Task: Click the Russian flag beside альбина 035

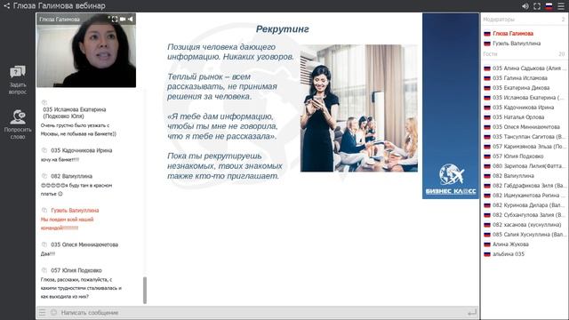Action: coord(487,254)
